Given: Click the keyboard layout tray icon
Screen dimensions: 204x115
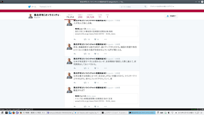Looking at the screenshot, I should tap(162, 113).
